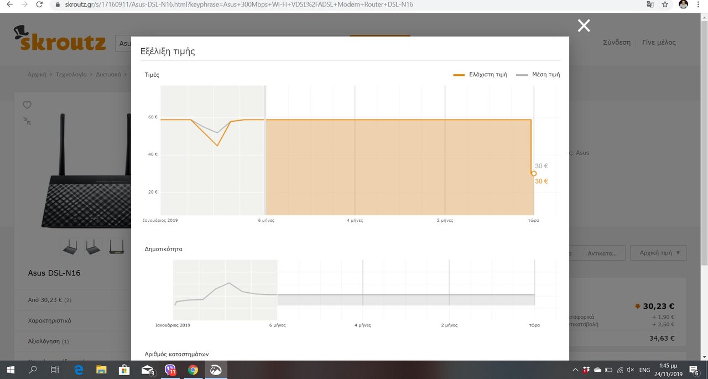
Task: Click the Skroutz logo
Action: pos(60,38)
